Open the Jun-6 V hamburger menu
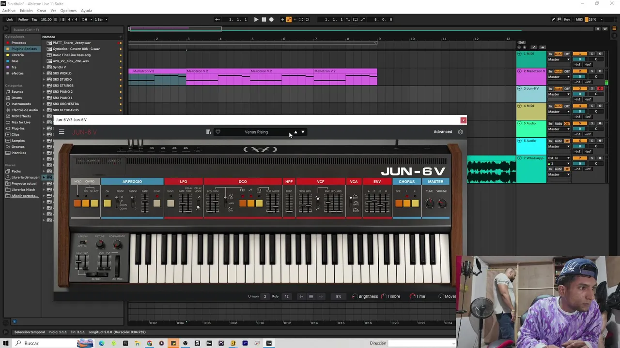Viewport: 620px width, 348px height. tap(62, 132)
